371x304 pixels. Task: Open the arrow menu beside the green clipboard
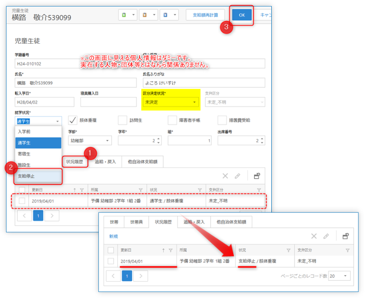134,15
